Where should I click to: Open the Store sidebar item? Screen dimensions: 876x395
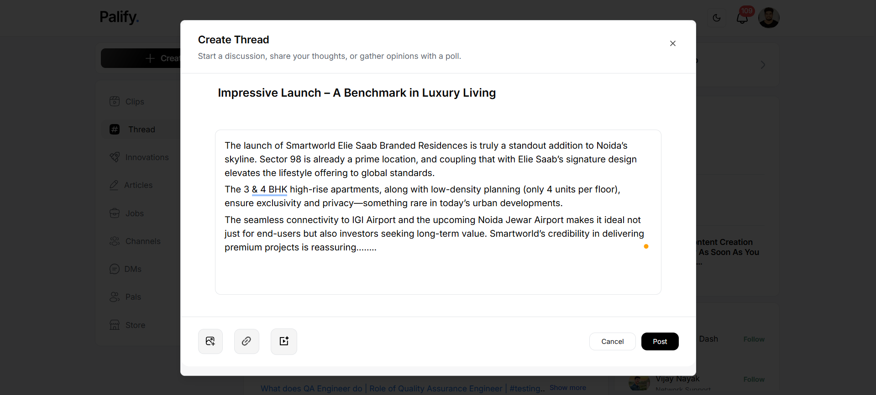[135, 325]
